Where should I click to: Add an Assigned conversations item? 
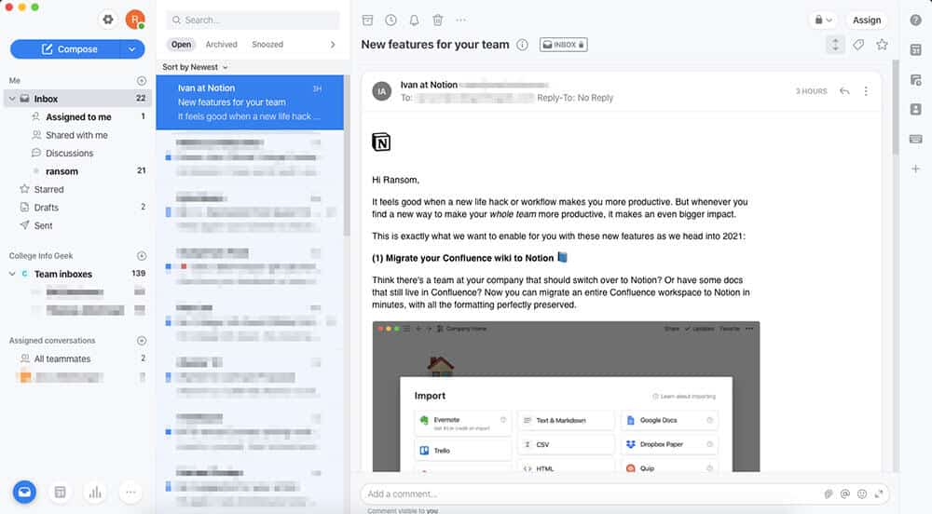tap(142, 341)
